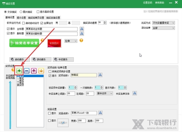The image size is (182, 132).
Task: Open 使用帮助 in title bar
Action: tap(160, 3)
